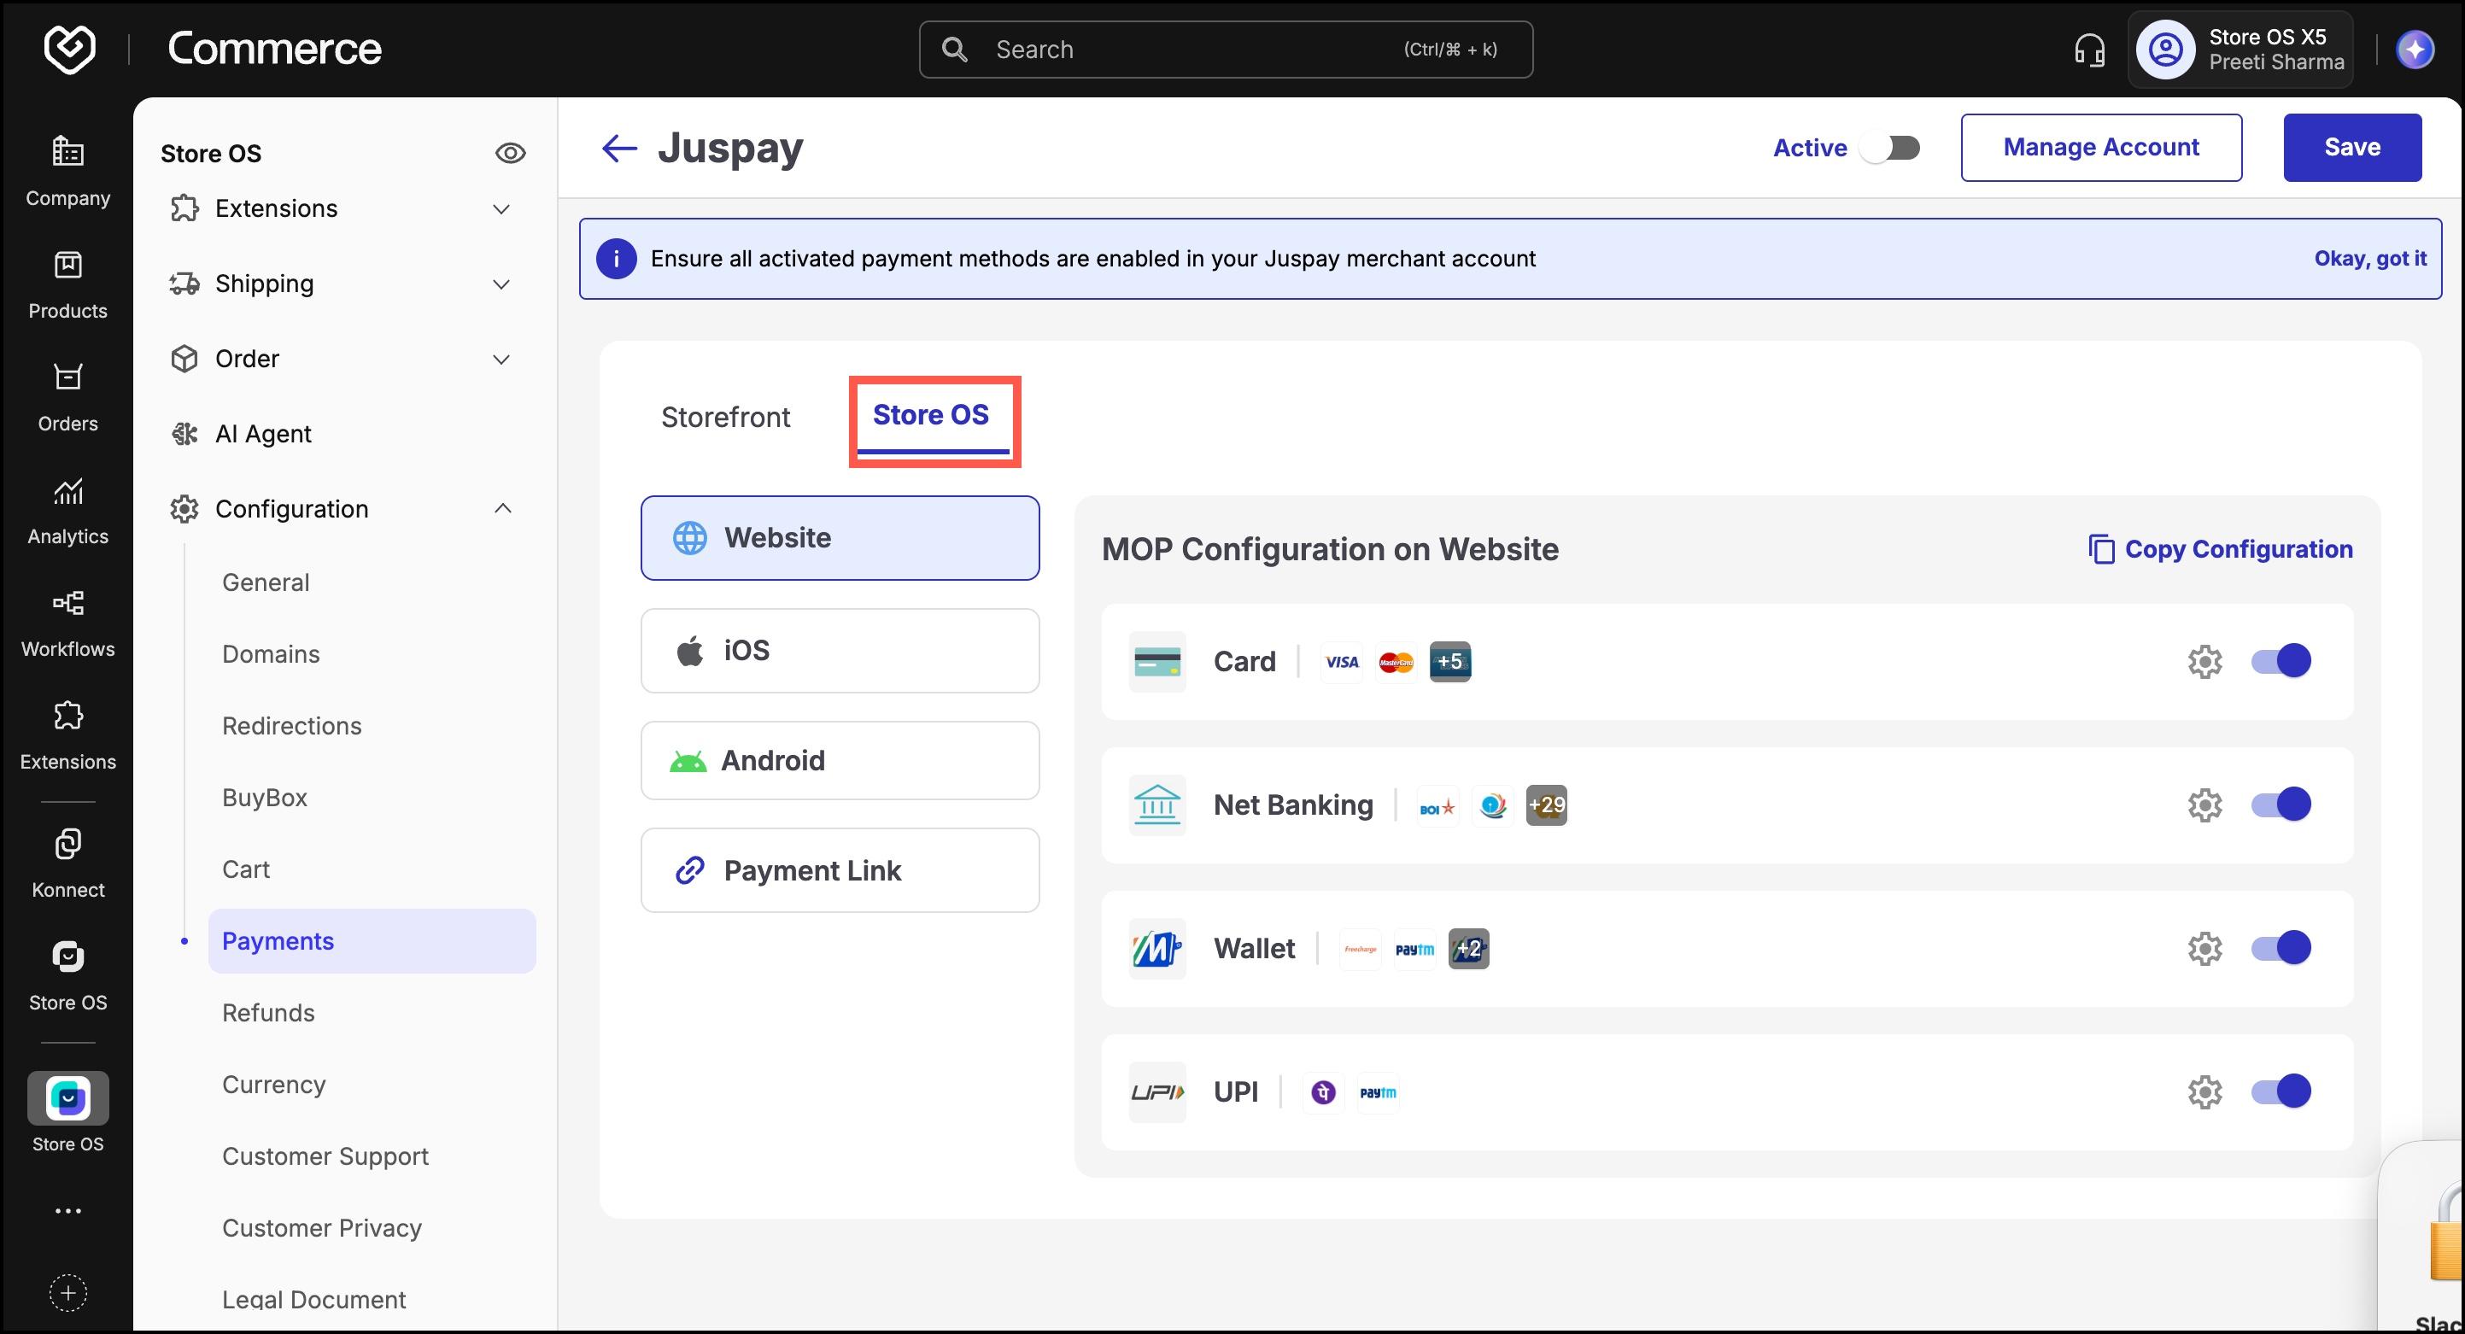
Task: Expand the Order chevron
Action: tap(501, 359)
